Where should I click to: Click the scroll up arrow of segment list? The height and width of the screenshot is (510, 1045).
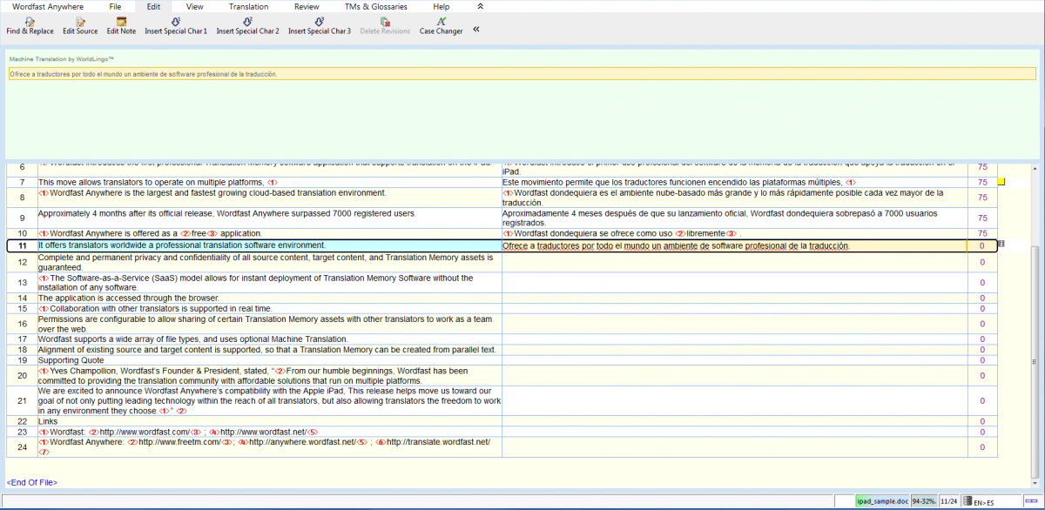pyautogui.click(x=1035, y=168)
